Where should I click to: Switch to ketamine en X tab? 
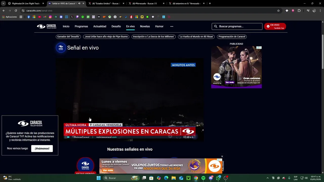pyautogui.click(x=186, y=4)
